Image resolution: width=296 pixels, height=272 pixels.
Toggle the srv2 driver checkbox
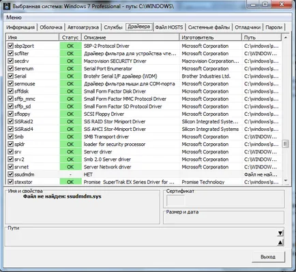click(x=10, y=159)
